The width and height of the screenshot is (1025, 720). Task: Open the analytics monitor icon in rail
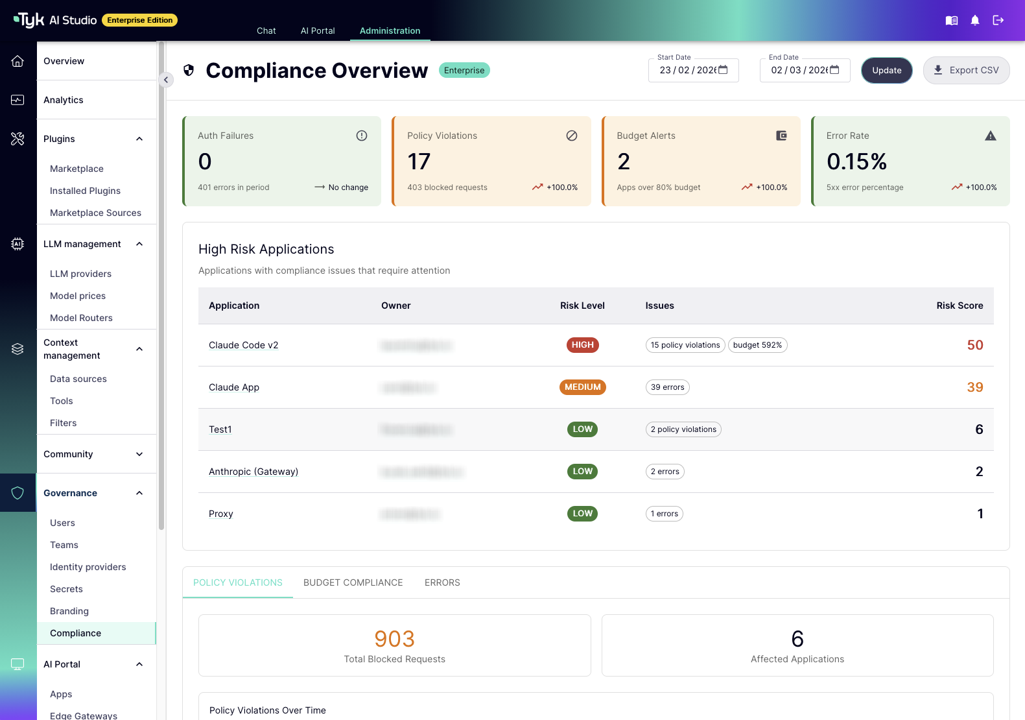click(18, 100)
